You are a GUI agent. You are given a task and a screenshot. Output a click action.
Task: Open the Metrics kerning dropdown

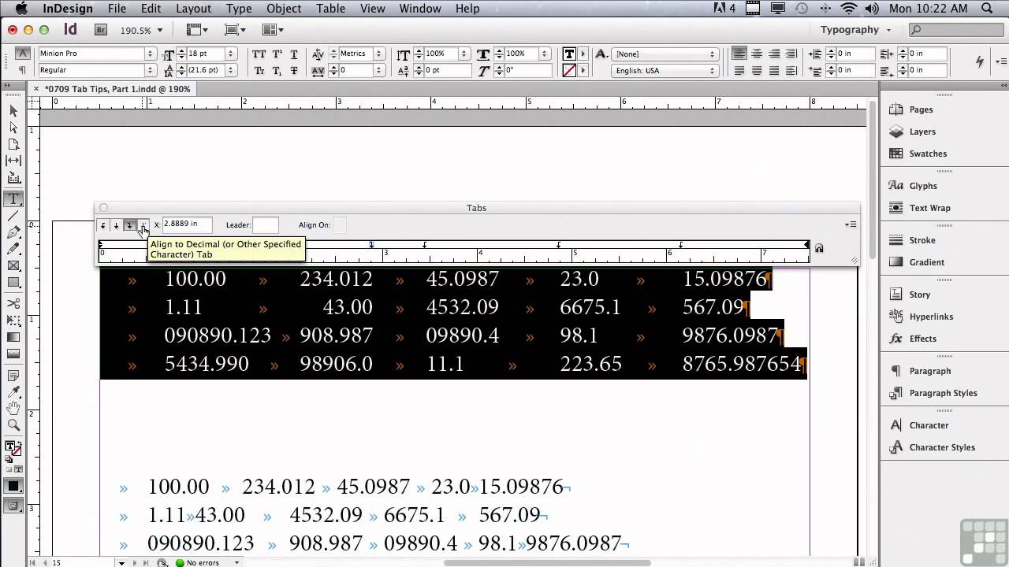coord(379,54)
